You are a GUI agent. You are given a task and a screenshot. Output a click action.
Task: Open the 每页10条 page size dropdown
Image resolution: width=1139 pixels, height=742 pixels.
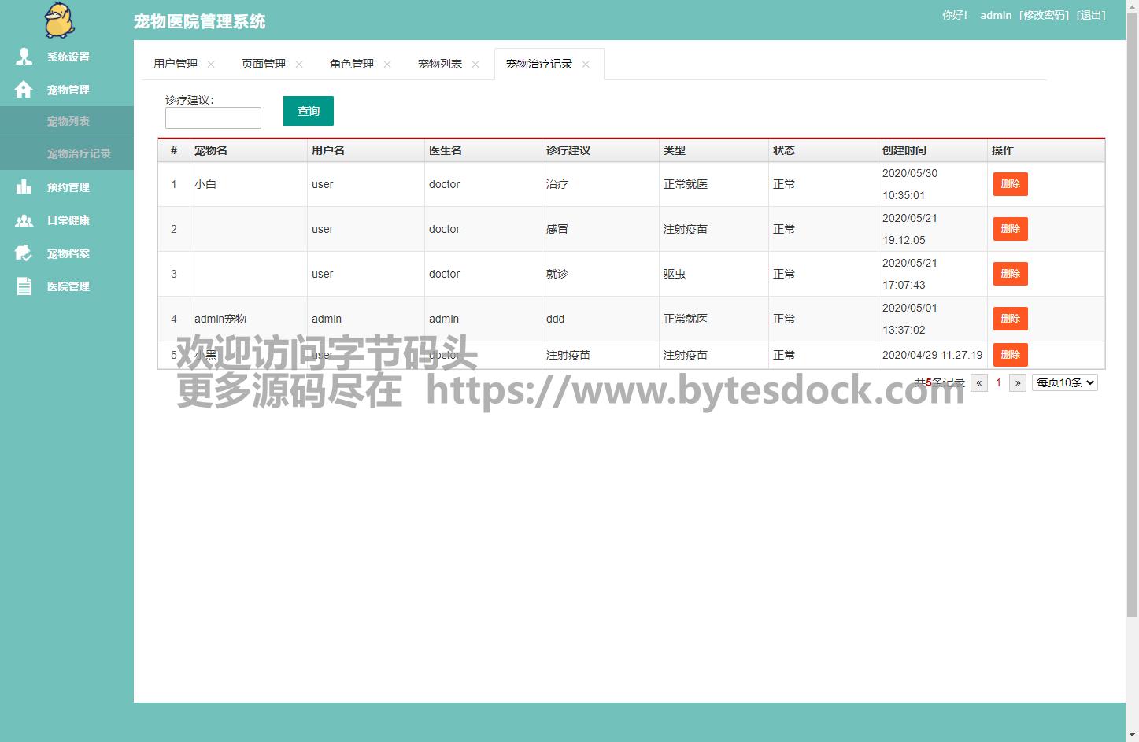click(1064, 383)
